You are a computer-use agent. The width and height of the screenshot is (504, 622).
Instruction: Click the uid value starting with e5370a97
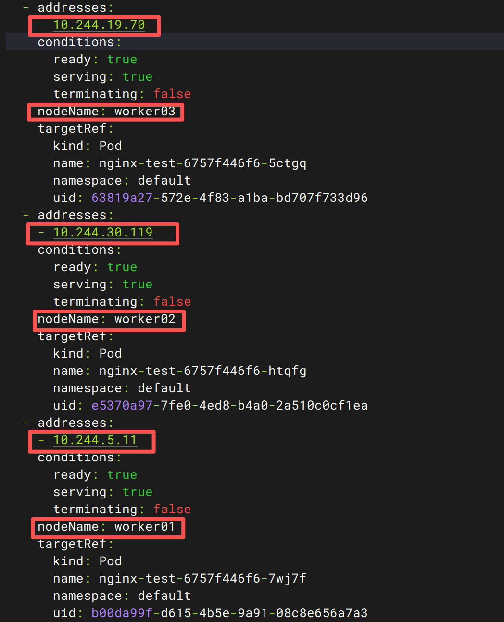pyautogui.click(x=229, y=405)
